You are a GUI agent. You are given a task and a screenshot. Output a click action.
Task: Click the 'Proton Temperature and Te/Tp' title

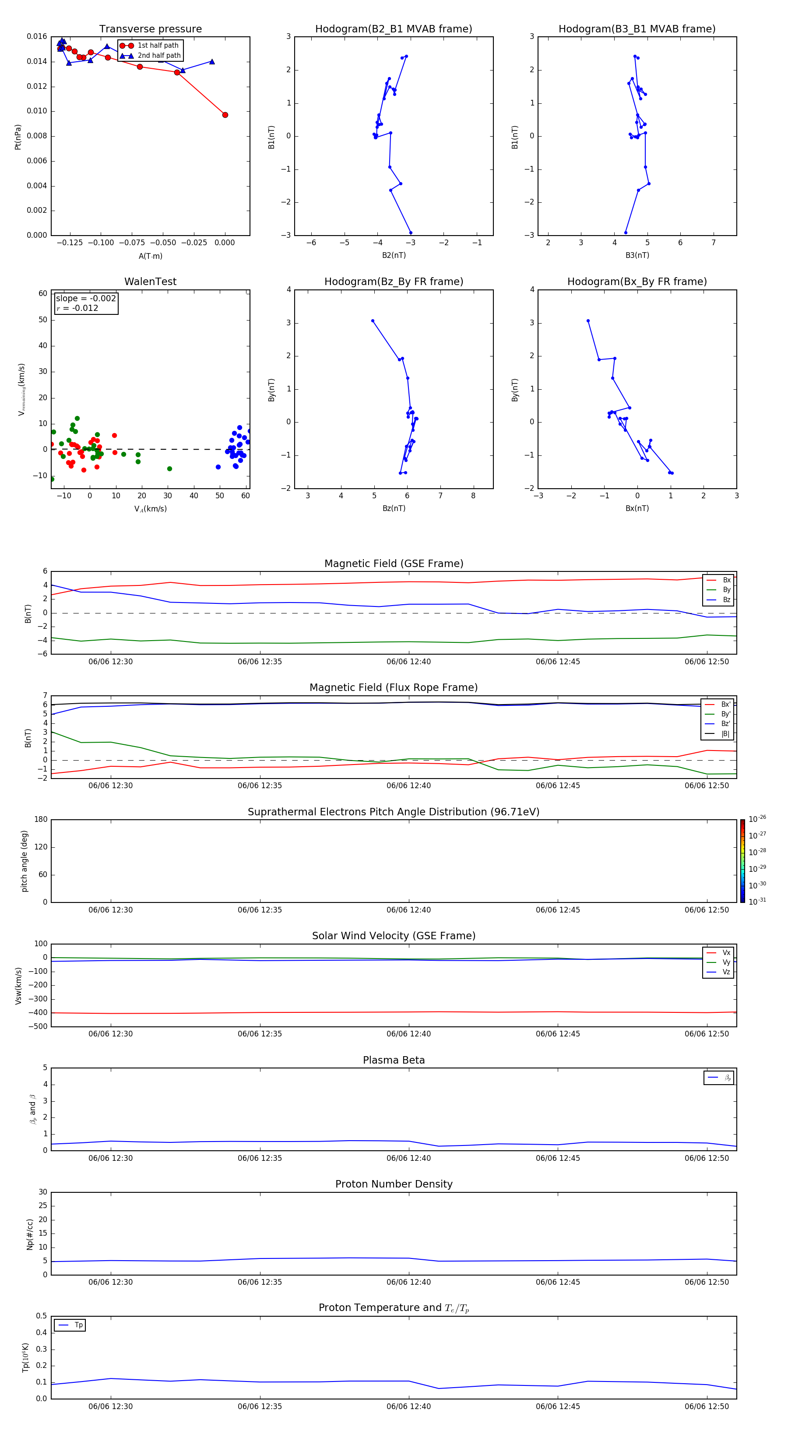coord(394,1308)
